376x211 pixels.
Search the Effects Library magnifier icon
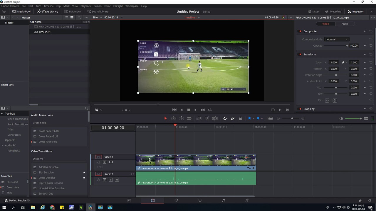pyautogui.click(x=86, y=108)
